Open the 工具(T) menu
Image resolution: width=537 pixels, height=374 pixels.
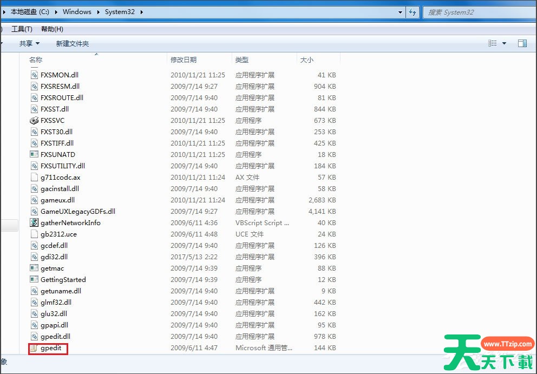coord(21,29)
